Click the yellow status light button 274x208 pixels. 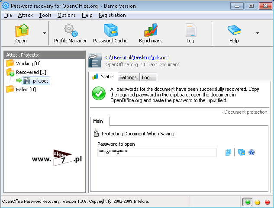[x=257, y=202]
